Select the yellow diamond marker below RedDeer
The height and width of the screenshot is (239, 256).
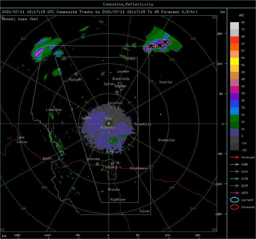(x=117, y=92)
